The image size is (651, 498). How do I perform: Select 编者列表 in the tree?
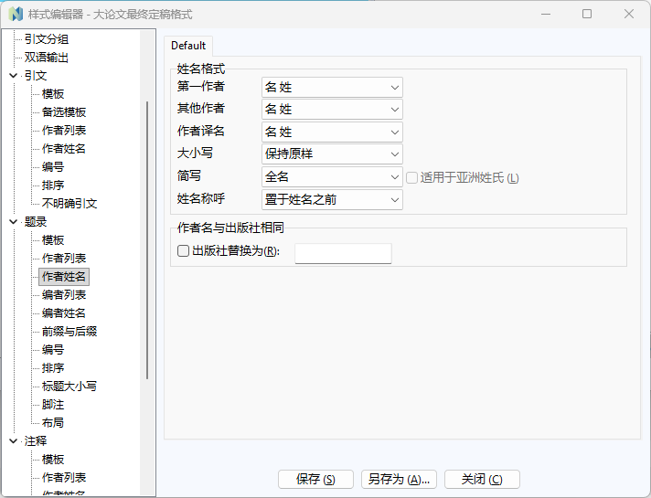(64, 294)
